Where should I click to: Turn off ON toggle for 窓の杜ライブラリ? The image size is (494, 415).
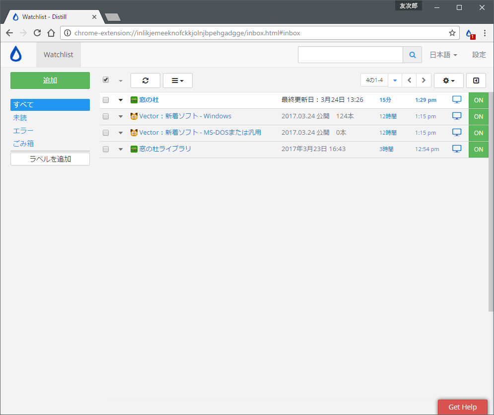478,150
